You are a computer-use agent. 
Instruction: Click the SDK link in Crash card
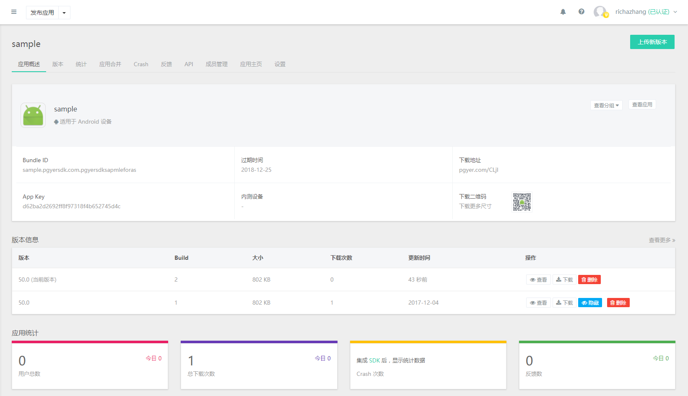[374, 360]
